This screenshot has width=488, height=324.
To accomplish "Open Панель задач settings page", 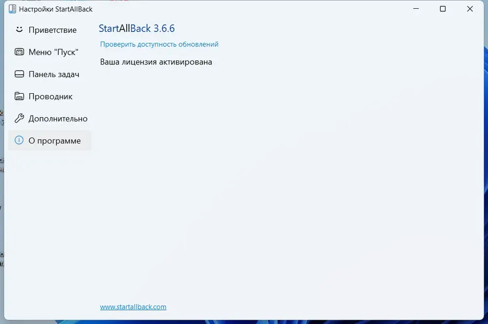I will tap(49, 74).
